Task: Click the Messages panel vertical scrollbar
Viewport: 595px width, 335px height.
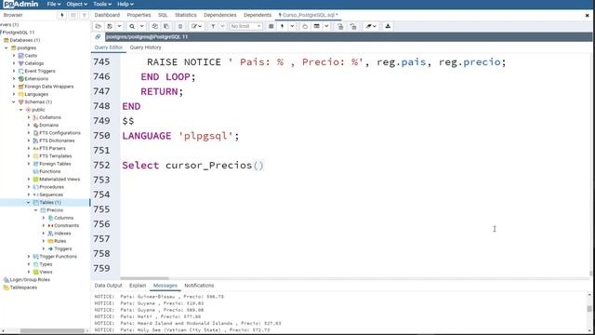Action: [589, 309]
